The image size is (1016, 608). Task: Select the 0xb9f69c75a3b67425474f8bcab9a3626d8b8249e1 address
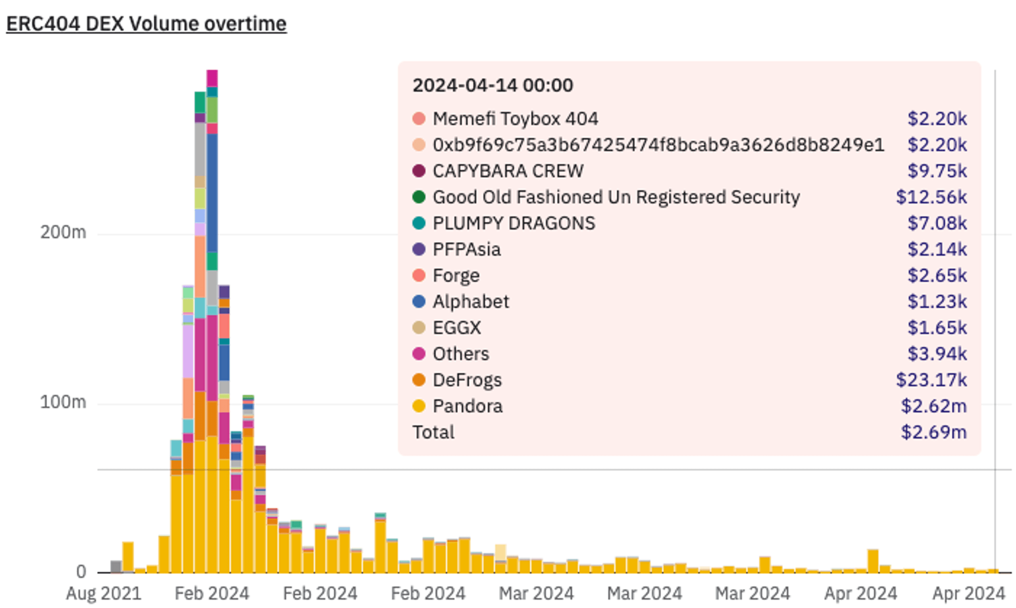pyautogui.click(x=658, y=145)
